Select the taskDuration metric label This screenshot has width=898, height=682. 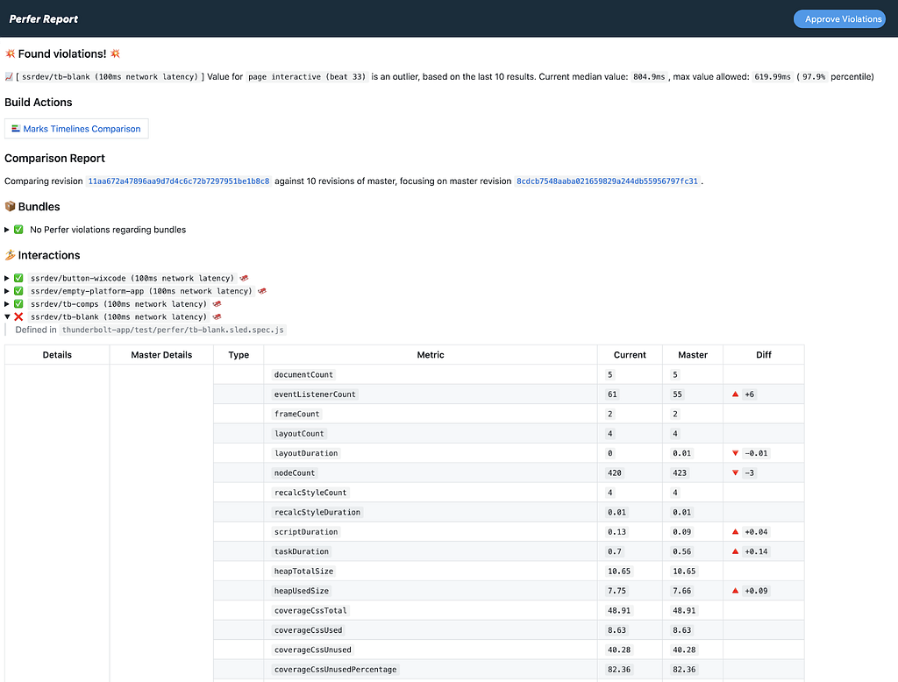(302, 551)
